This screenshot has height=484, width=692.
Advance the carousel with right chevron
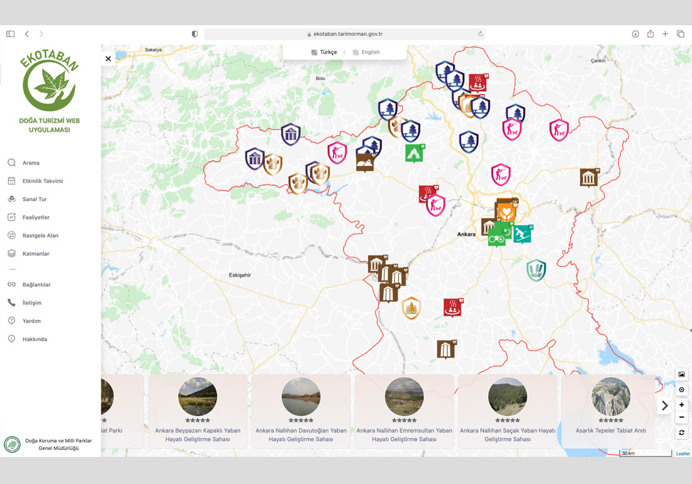[665, 405]
